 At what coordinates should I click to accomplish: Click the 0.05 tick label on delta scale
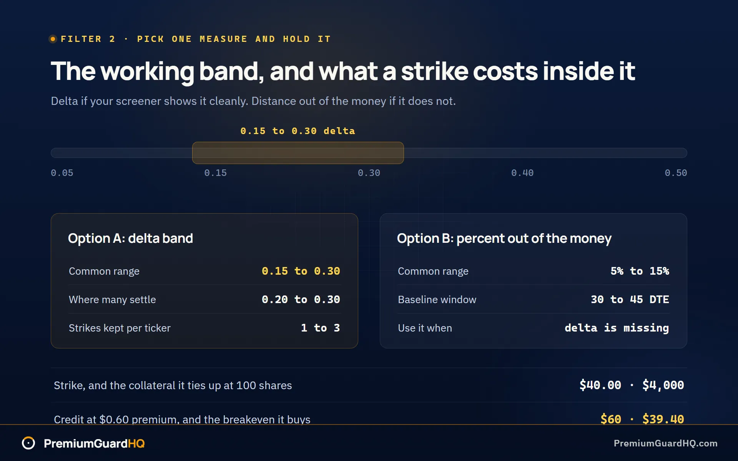tap(62, 173)
